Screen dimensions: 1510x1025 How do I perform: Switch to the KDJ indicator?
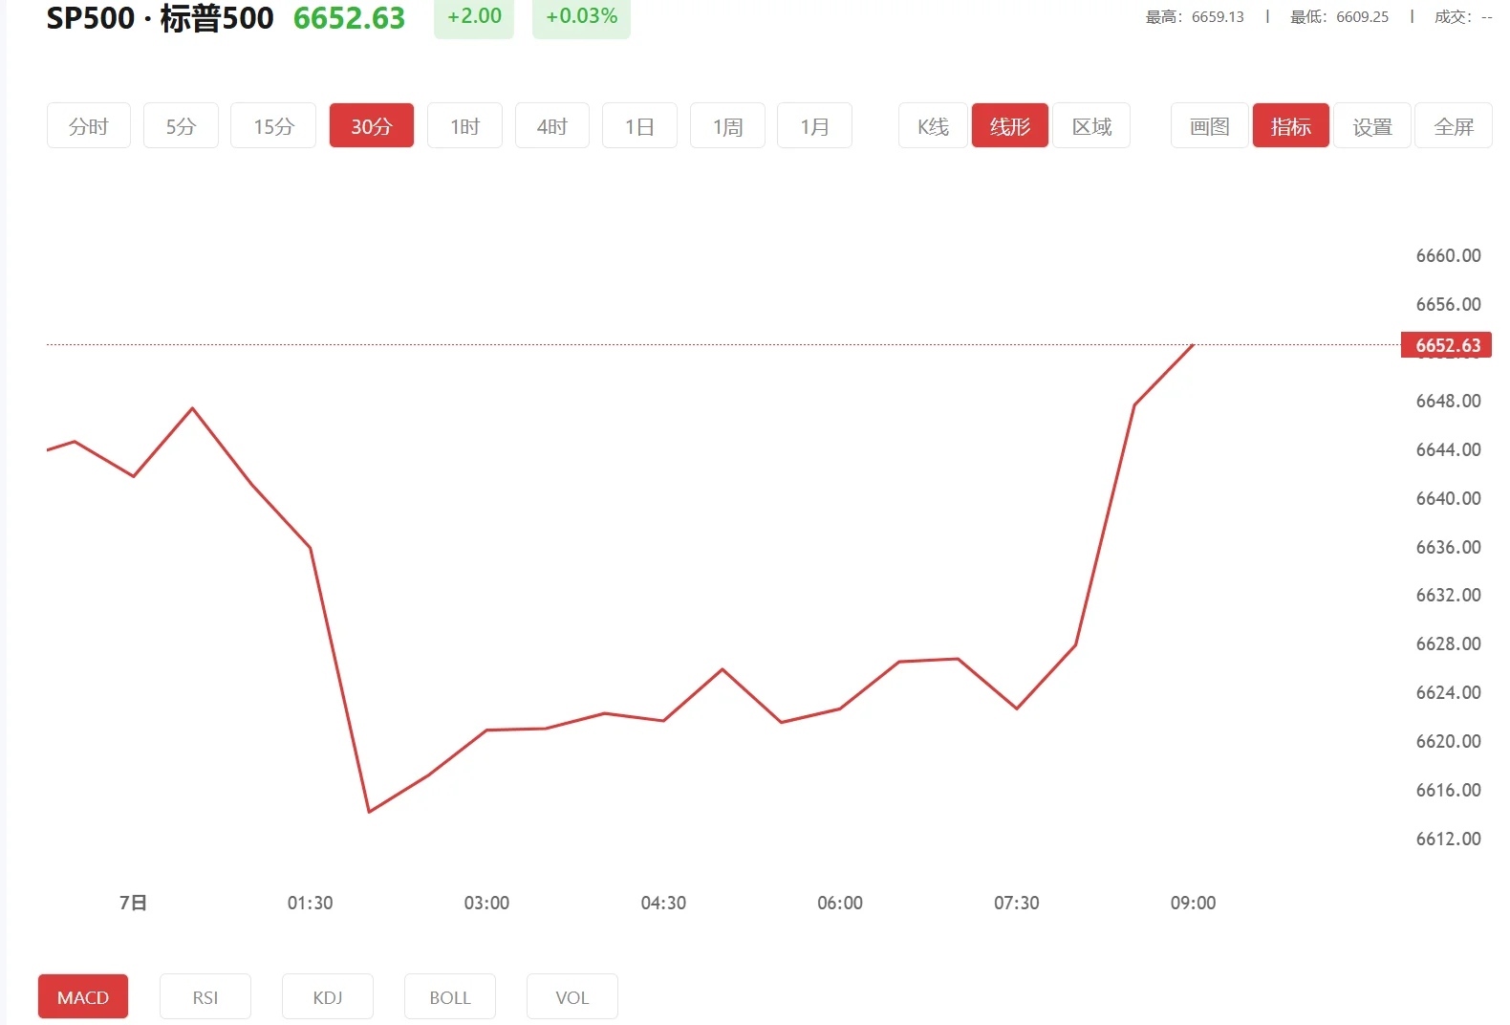pyautogui.click(x=328, y=997)
